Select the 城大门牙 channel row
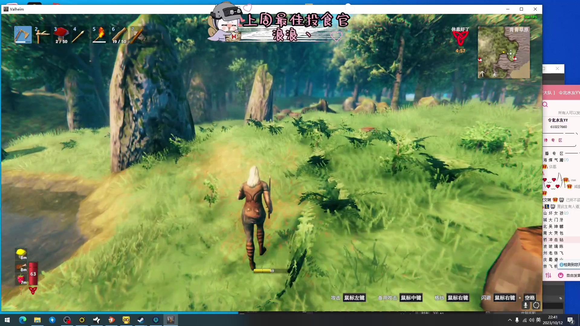Viewport: 580px width, 326px height. click(561, 220)
